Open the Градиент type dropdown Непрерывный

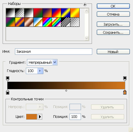[42, 62]
